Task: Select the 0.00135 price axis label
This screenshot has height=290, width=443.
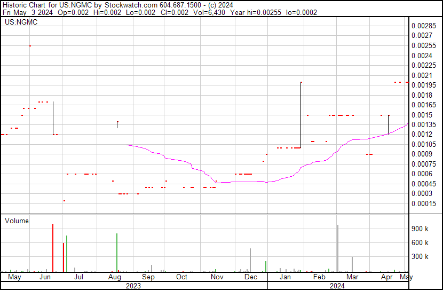Action: tap(424, 124)
